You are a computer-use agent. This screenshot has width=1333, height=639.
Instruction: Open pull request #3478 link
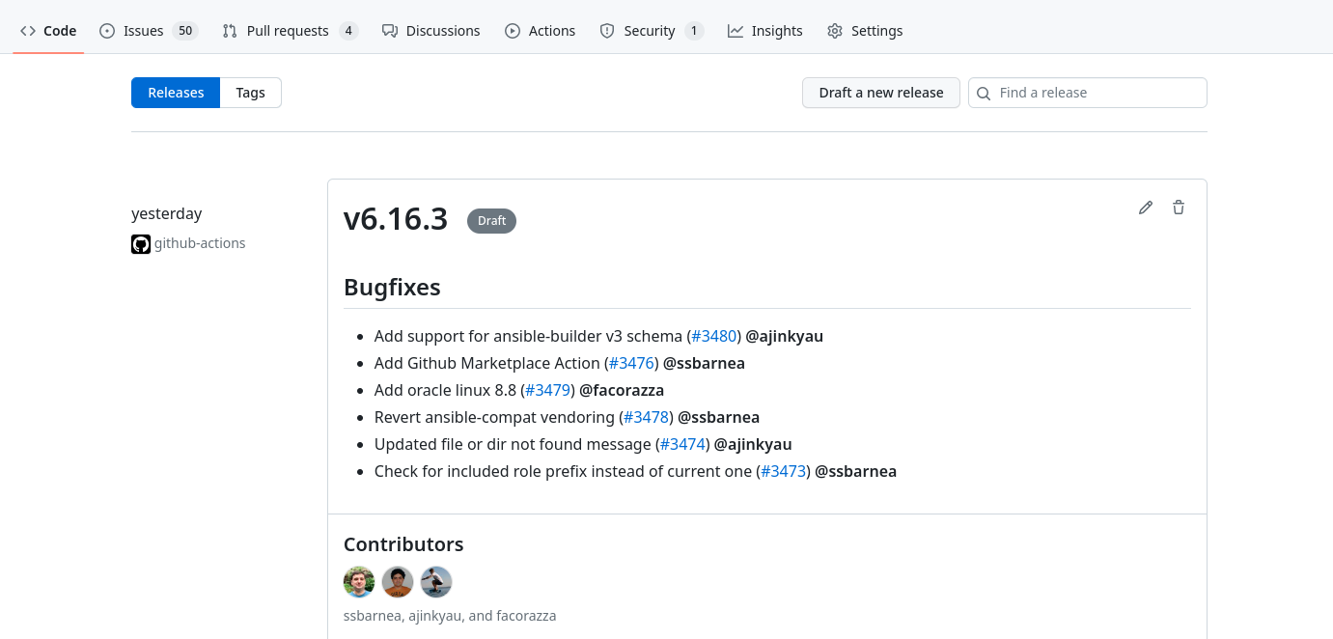pyautogui.click(x=646, y=417)
